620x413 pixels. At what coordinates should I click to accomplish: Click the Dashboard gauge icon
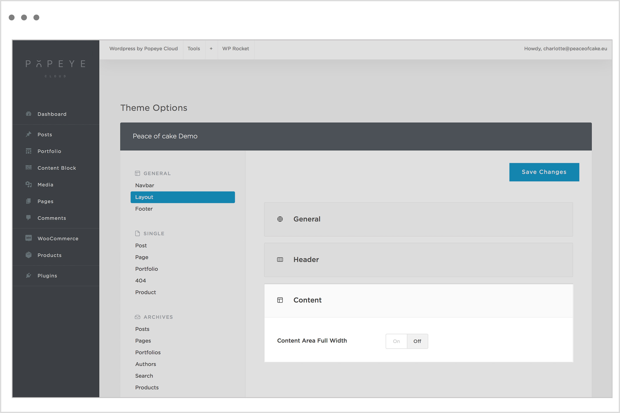[29, 114]
